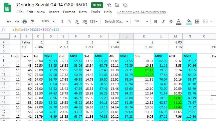Select the 'Back' header cell
216x121 pixels.
click(26, 56)
